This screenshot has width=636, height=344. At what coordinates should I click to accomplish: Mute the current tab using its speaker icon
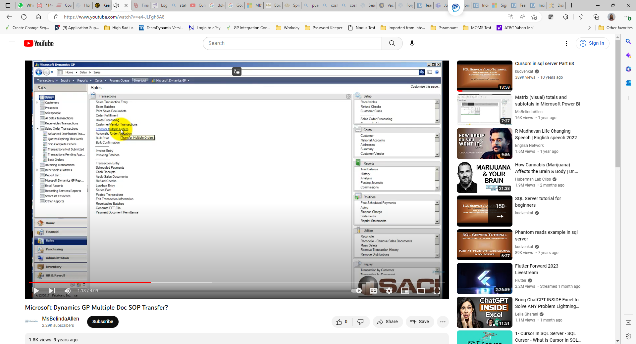(x=116, y=5)
